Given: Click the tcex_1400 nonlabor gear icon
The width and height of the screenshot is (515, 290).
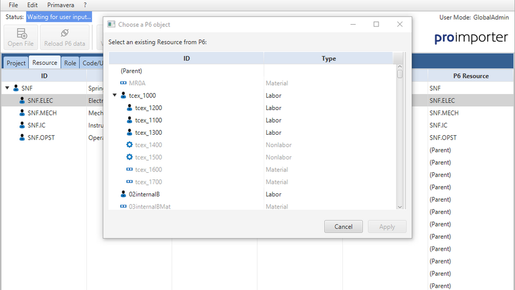Looking at the screenshot, I should (129, 145).
